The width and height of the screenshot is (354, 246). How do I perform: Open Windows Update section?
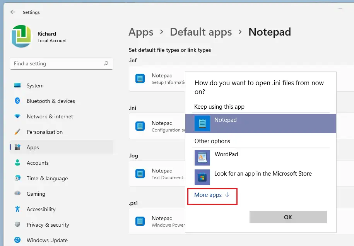pos(47,240)
